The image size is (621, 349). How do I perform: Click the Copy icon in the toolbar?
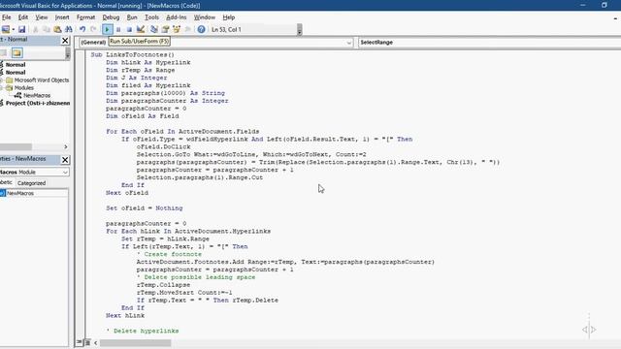pyautogui.click(x=47, y=29)
